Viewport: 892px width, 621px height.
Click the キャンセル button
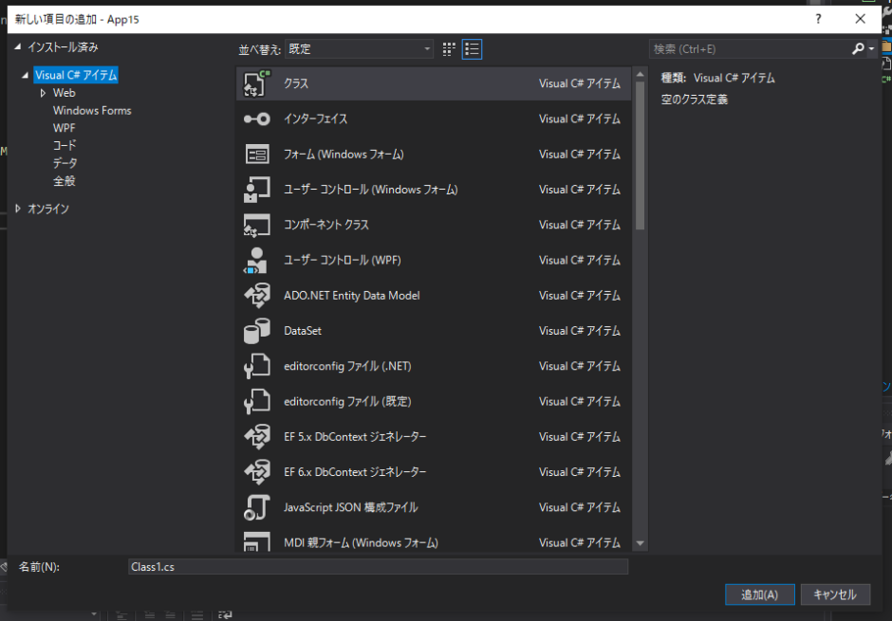pyautogui.click(x=835, y=594)
